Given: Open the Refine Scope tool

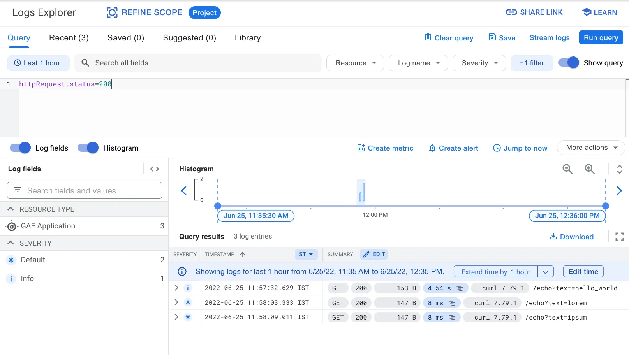Looking at the screenshot, I should (x=144, y=12).
